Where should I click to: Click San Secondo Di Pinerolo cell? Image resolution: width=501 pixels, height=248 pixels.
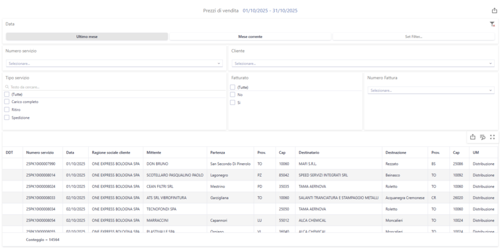pyautogui.click(x=230, y=164)
